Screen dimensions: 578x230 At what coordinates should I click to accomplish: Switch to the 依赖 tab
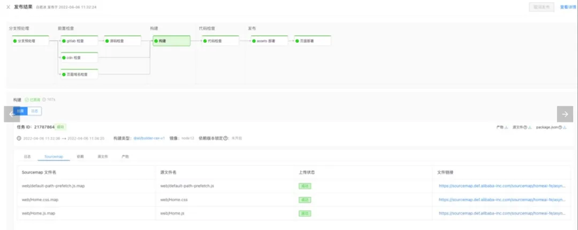click(80, 157)
